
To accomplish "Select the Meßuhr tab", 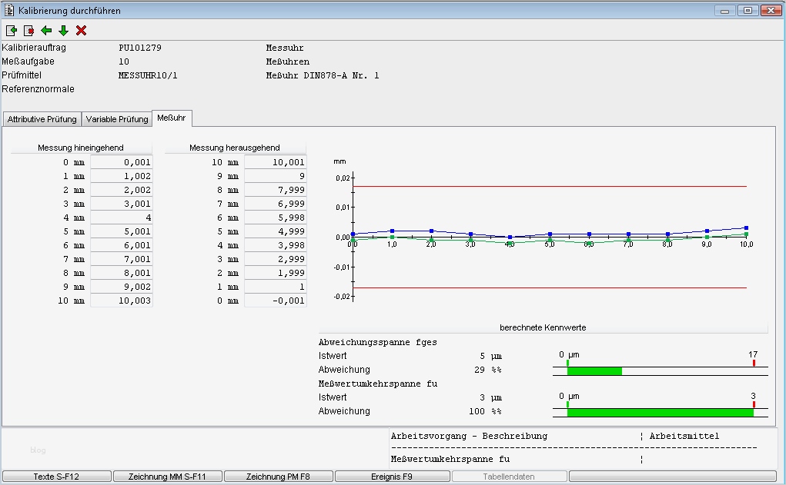I will 172,118.
